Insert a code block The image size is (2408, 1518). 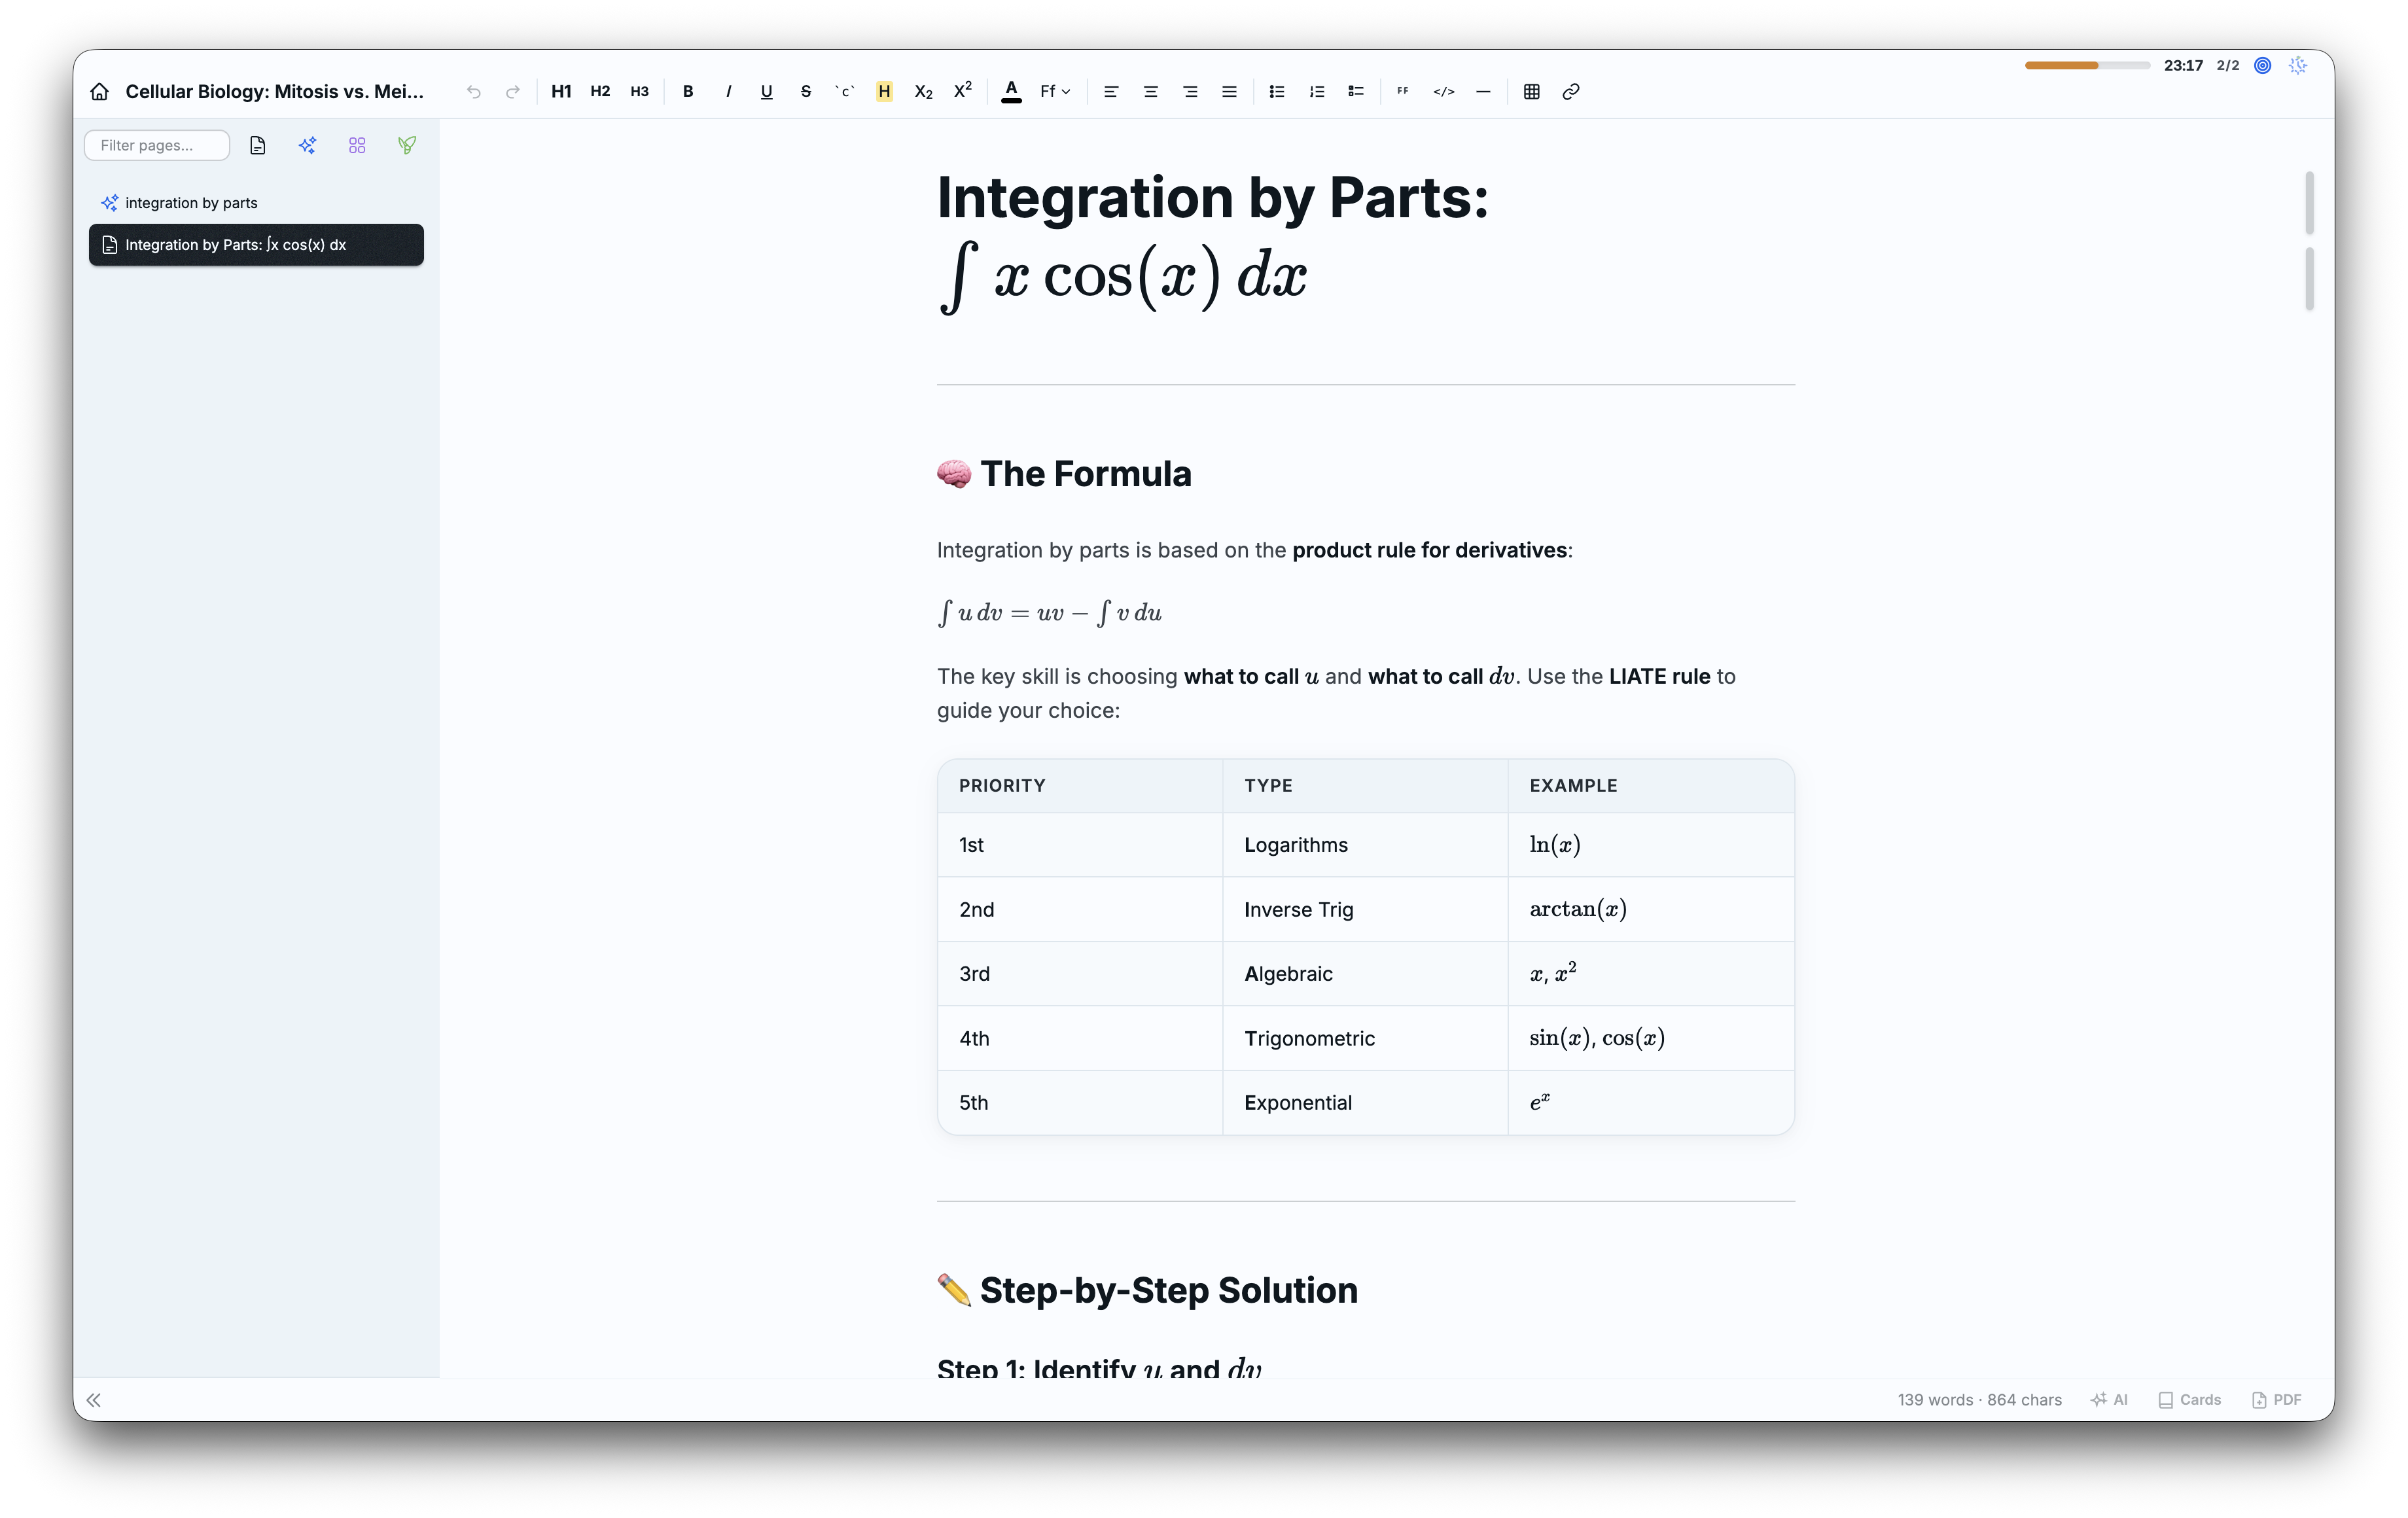coord(1444,91)
